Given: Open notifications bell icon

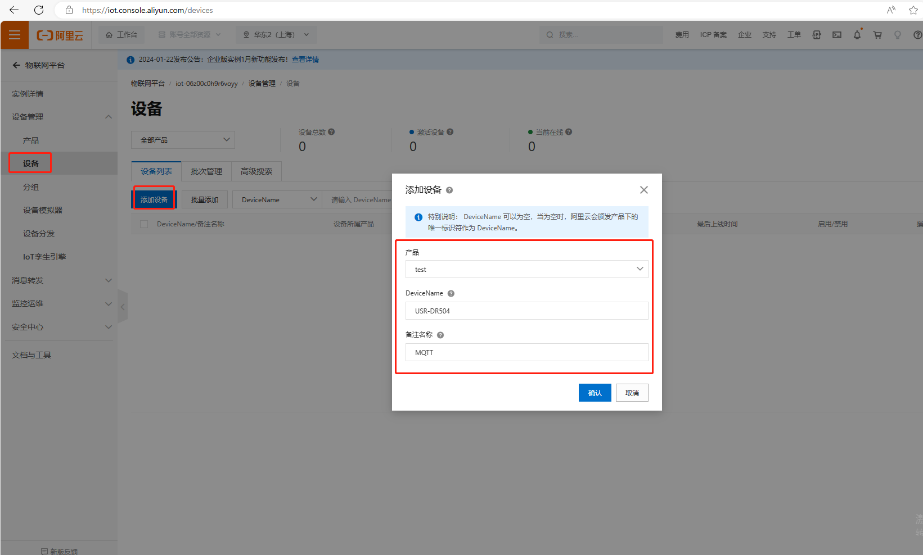Looking at the screenshot, I should click(x=857, y=35).
